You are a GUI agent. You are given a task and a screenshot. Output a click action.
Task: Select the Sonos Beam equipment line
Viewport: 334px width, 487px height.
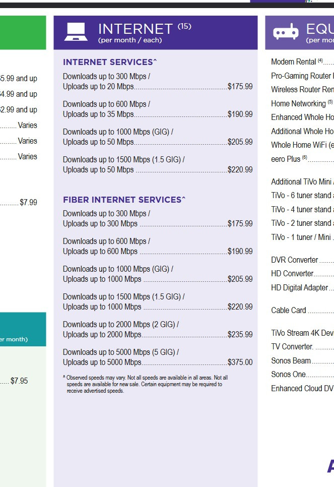[x=302, y=360]
